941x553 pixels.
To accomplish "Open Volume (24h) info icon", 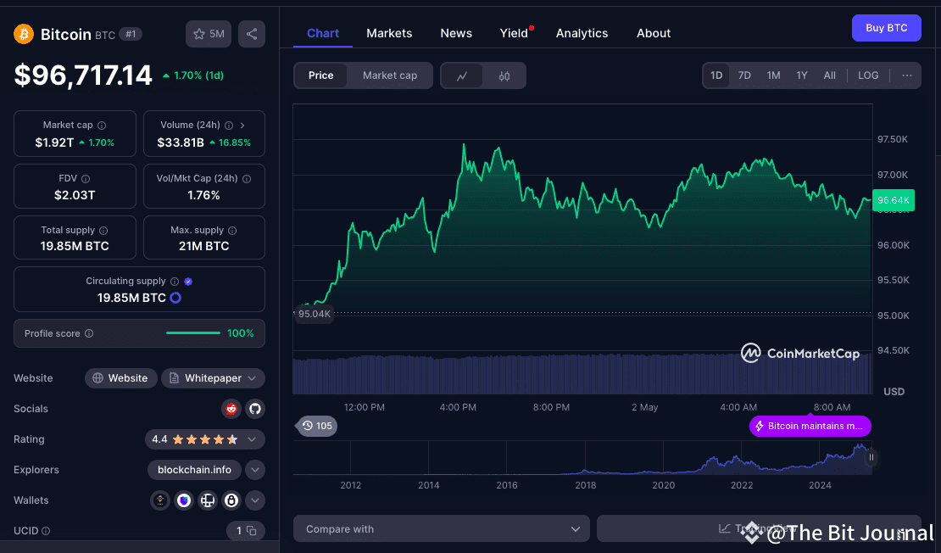I will pyautogui.click(x=229, y=126).
